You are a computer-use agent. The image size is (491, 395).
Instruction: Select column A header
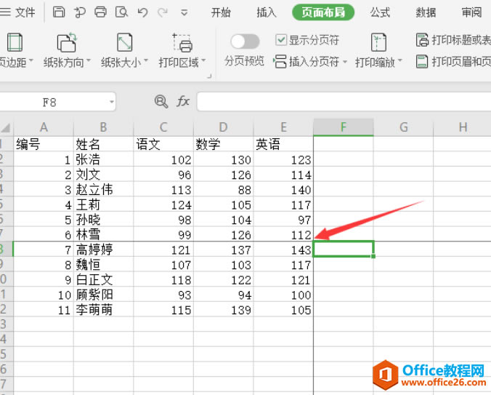click(x=44, y=127)
